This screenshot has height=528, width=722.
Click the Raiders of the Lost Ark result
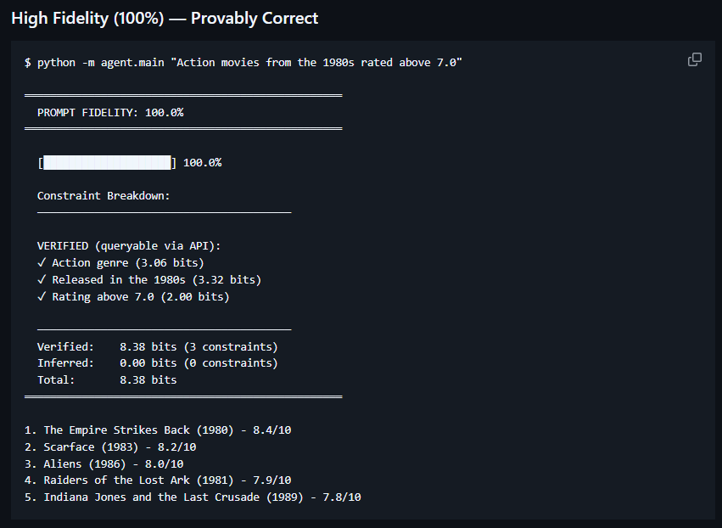coord(158,480)
